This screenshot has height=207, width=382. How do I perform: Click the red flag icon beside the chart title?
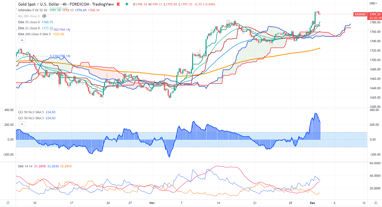click(118, 4)
